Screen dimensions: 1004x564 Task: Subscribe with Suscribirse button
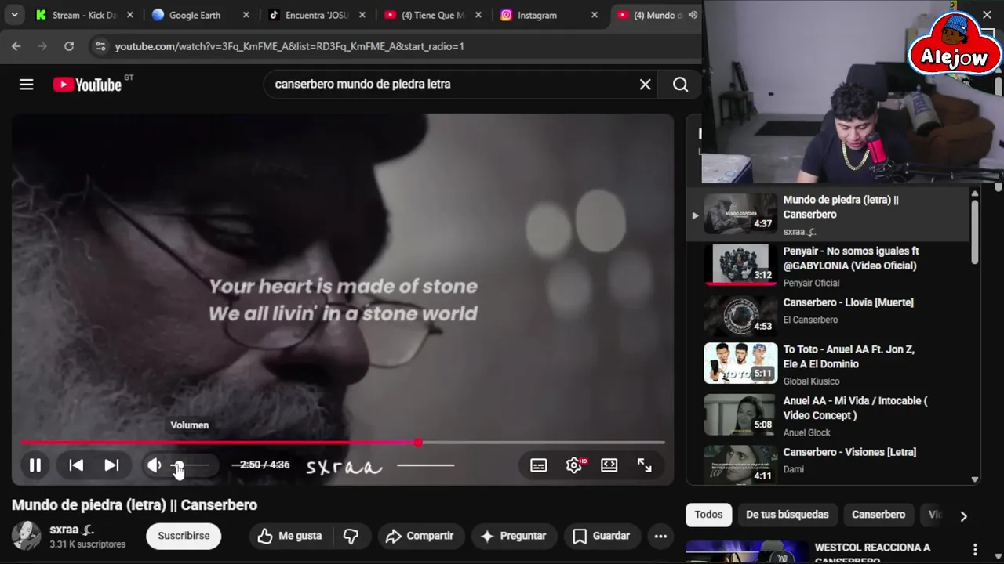[x=184, y=536]
